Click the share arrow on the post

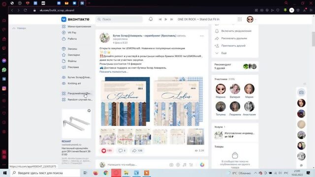[137, 150]
